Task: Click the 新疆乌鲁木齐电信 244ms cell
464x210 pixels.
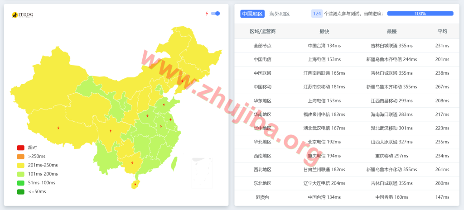Action: coord(391,59)
